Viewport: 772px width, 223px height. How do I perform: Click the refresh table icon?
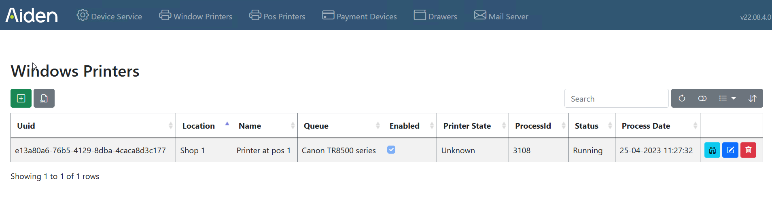click(x=682, y=98)
